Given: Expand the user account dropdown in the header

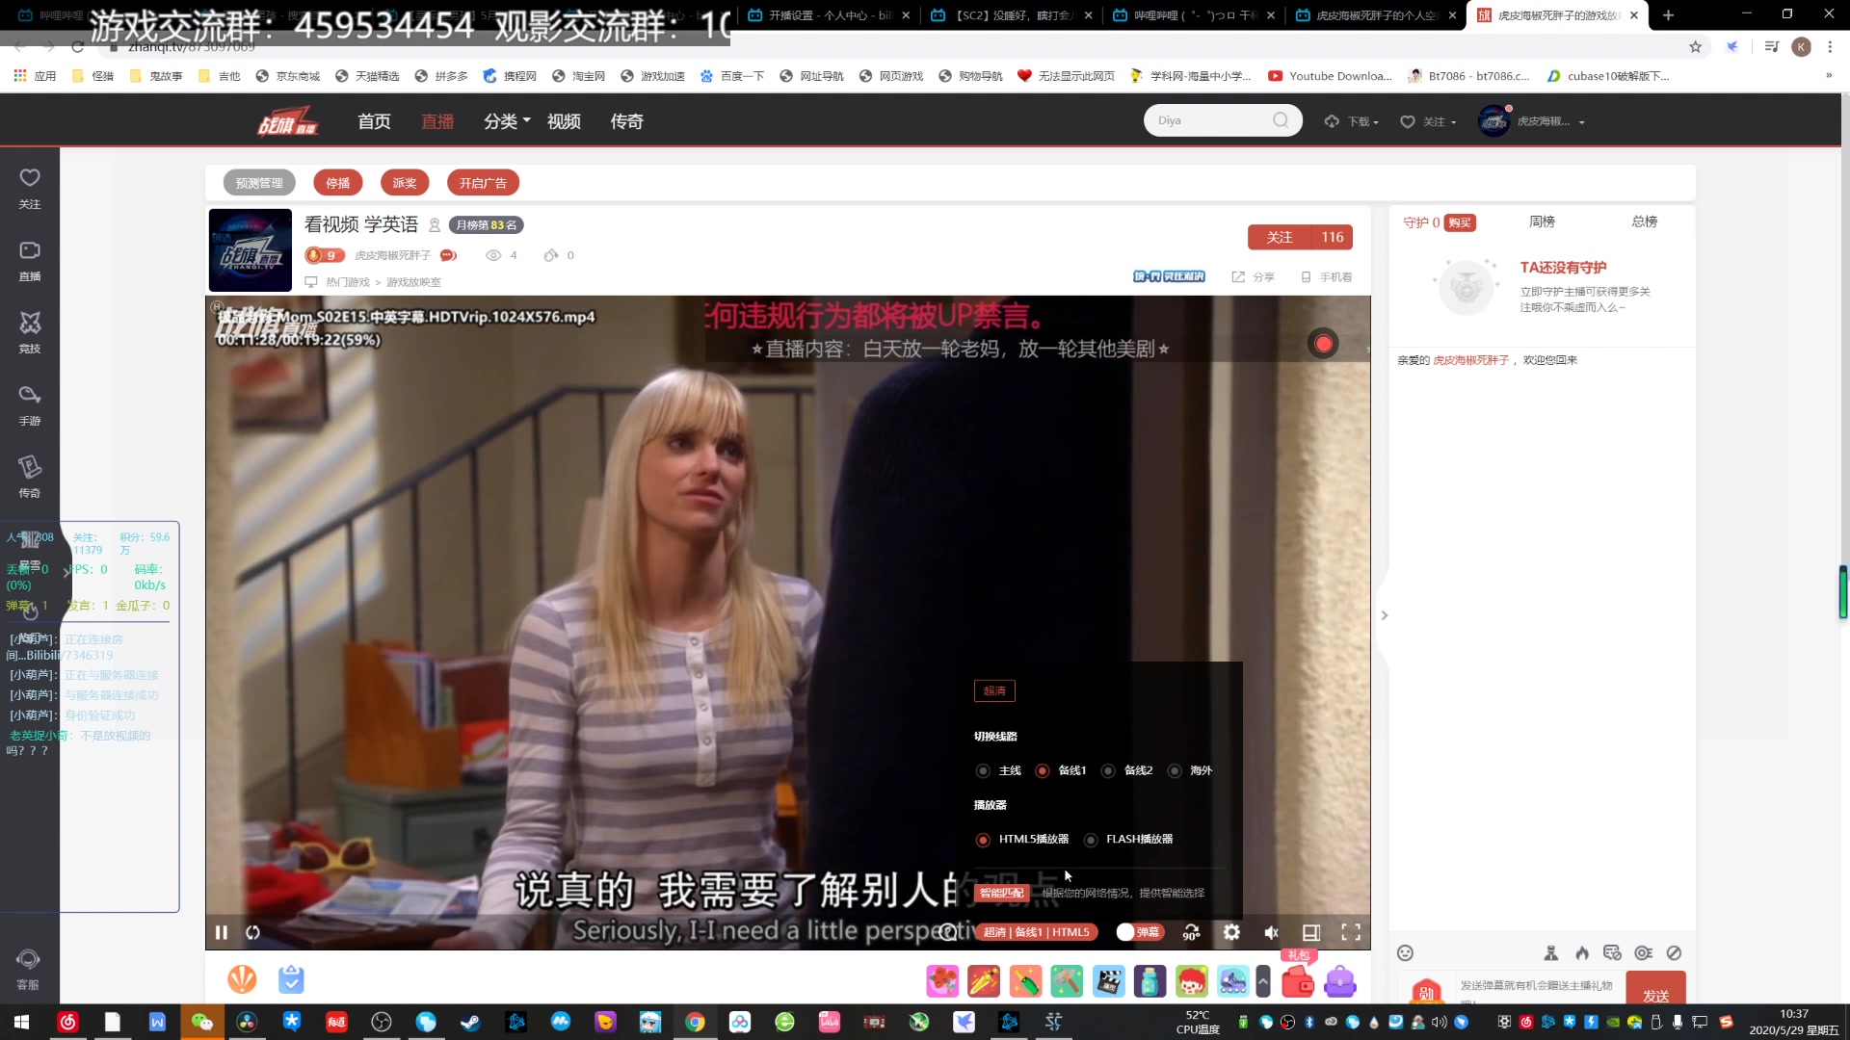Looking at the screenshot, I should pos(1533,121).
